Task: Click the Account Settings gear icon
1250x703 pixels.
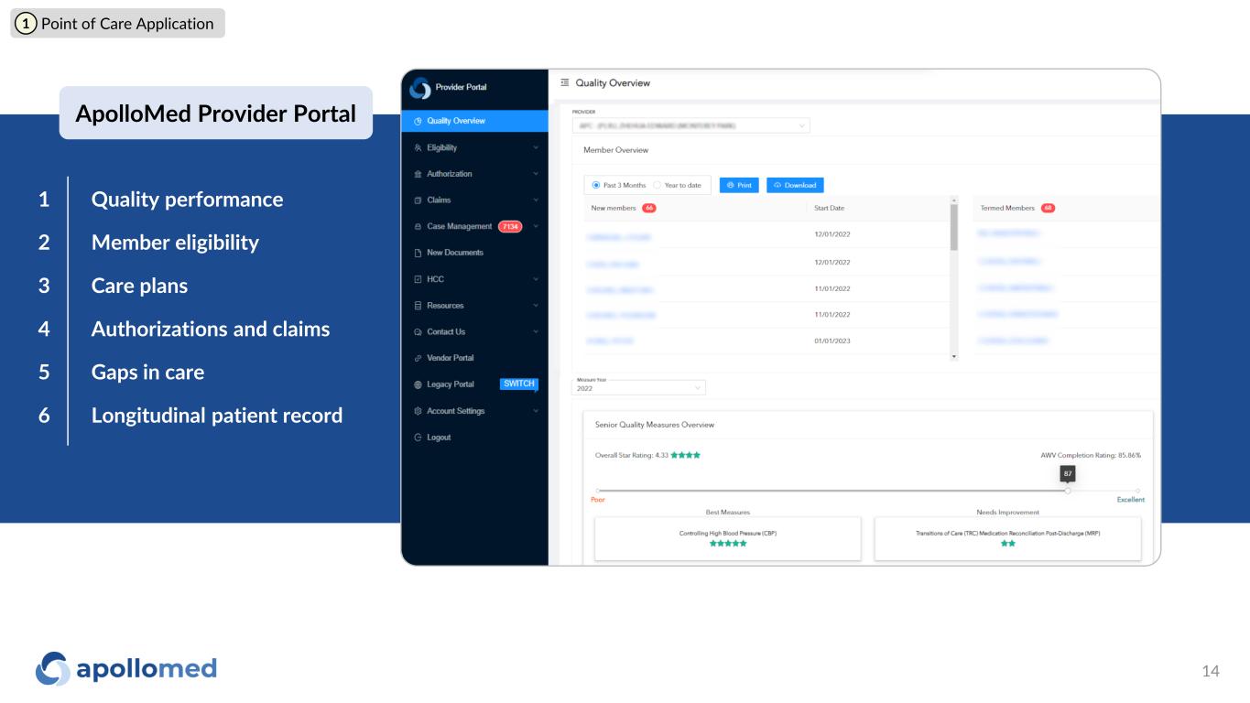Action: click(418, 411)
